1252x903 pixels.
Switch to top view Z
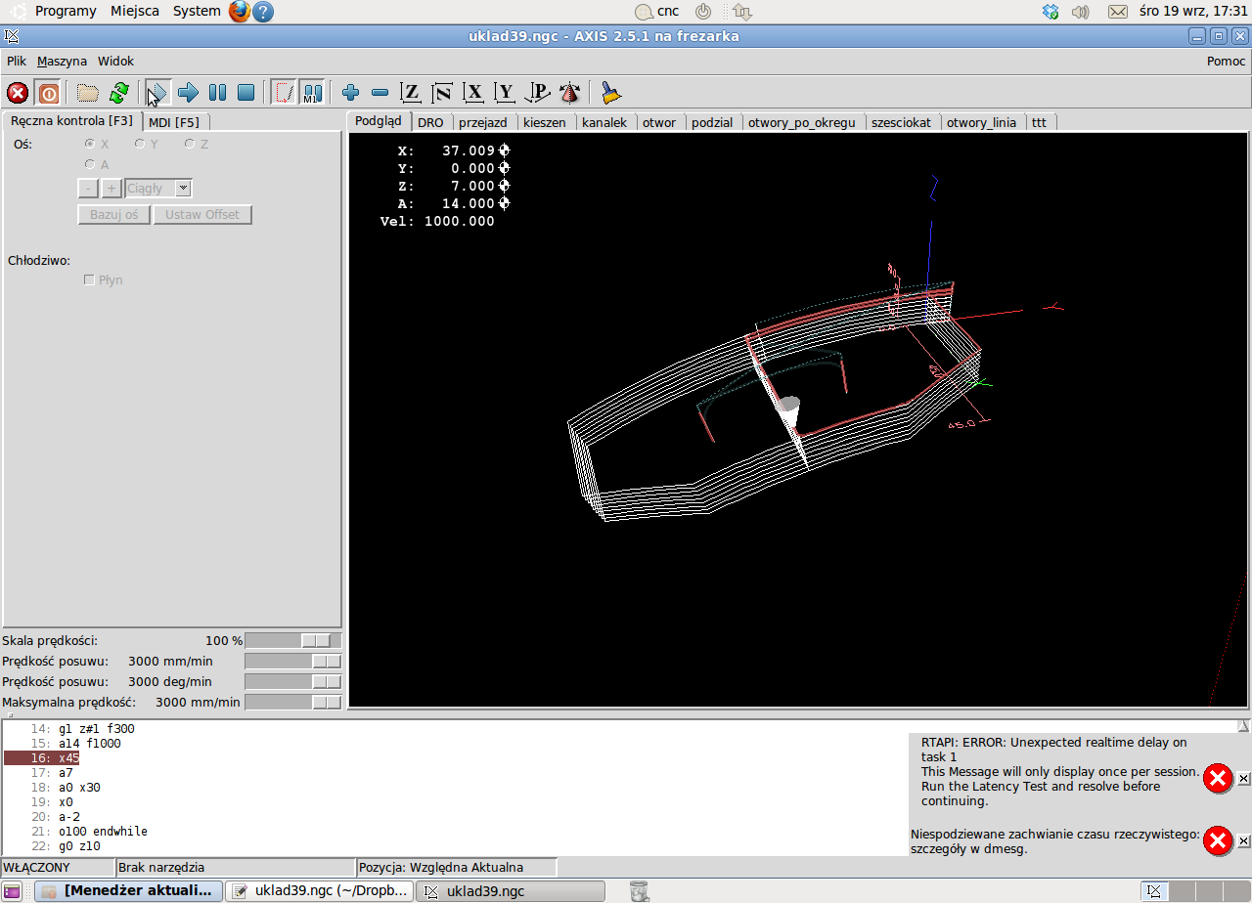click(412, 93)
